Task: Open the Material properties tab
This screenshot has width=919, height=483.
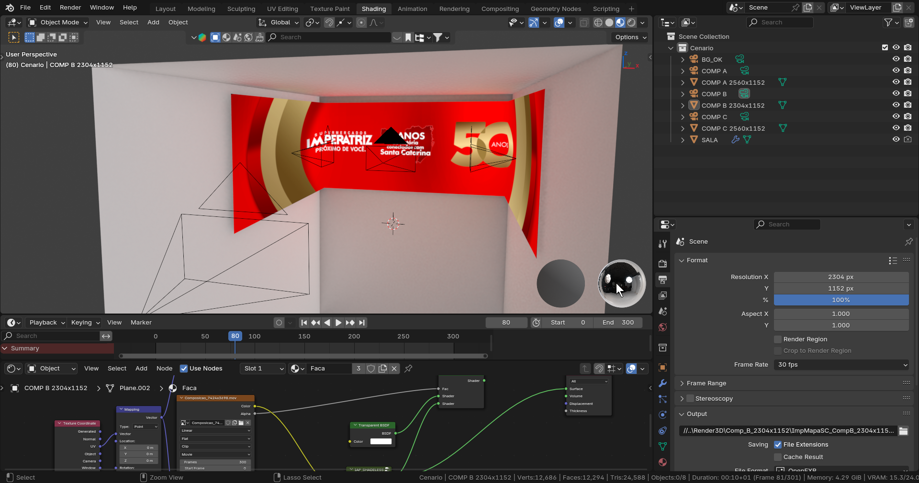Action: [662, 462]
